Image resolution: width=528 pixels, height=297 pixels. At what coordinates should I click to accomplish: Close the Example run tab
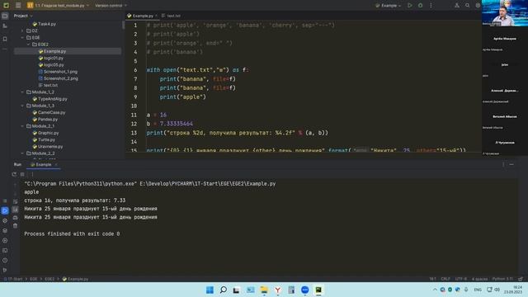pyautogui.click(x=56, y=164)
